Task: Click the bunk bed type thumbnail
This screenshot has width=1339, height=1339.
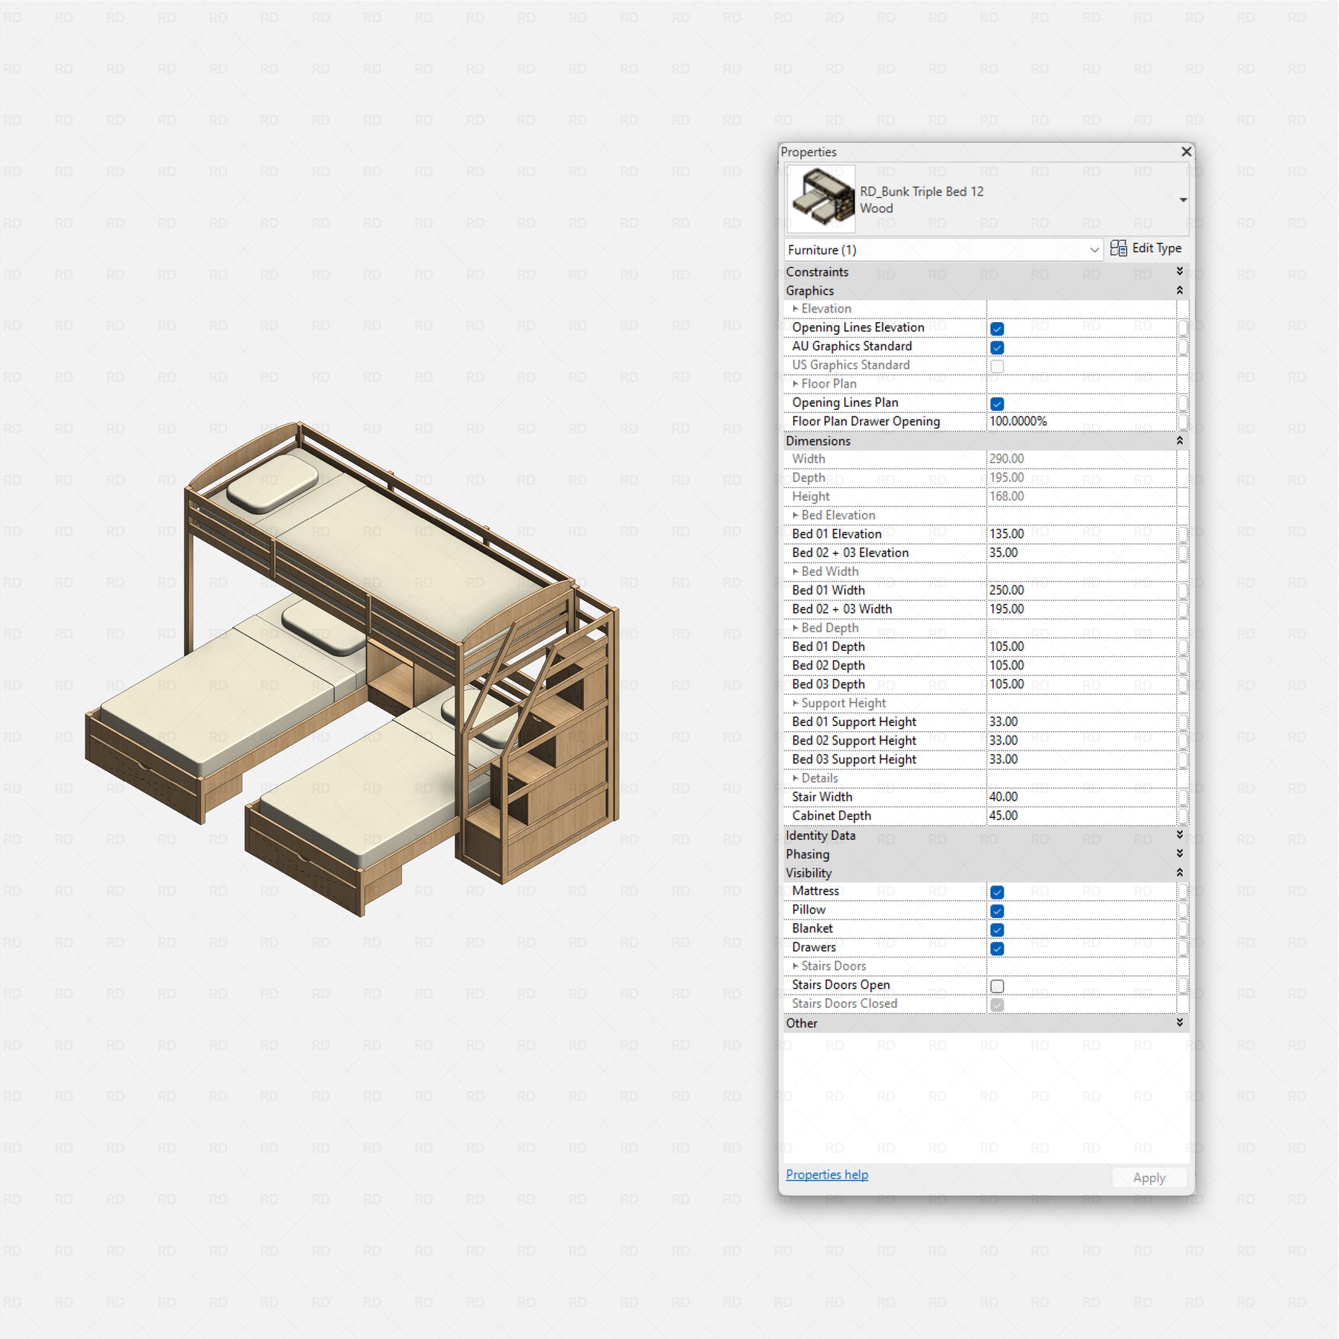Action: (x=821, y=199)
